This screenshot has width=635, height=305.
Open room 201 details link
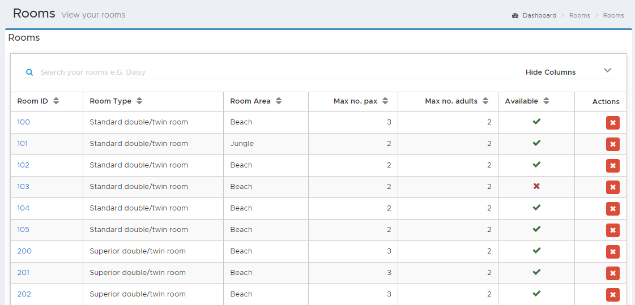point(23,273)
